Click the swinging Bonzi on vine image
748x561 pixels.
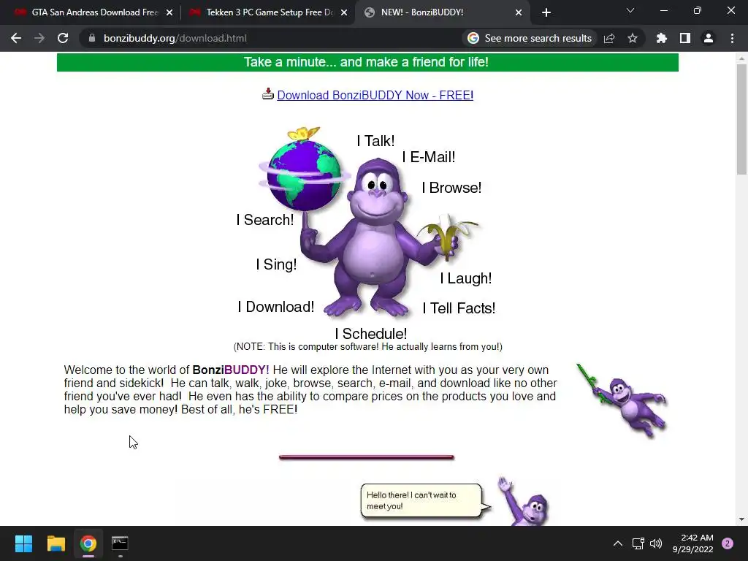pyautogui.click(x=622, y=400)
